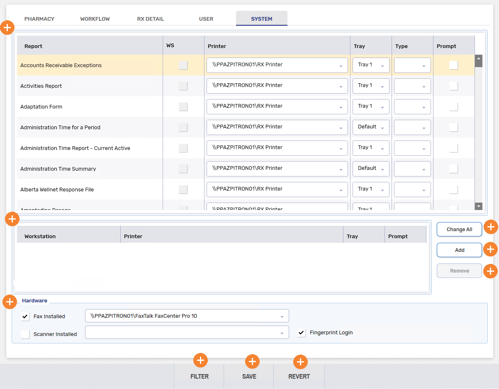Click the plus badge next to the Add button

pyautogui.click(x=491, y=249)
